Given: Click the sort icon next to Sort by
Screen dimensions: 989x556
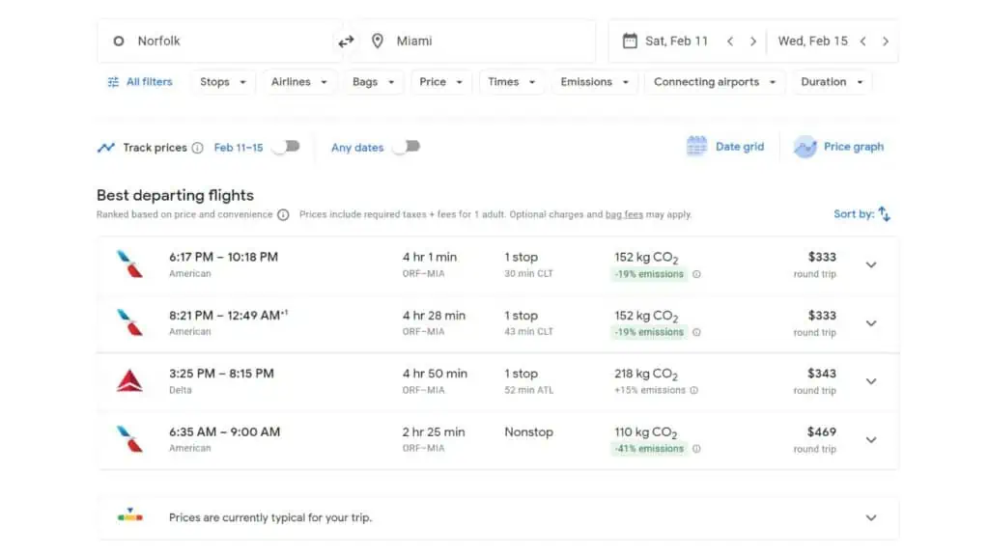Looking at the screenshot, I should 885,213.
